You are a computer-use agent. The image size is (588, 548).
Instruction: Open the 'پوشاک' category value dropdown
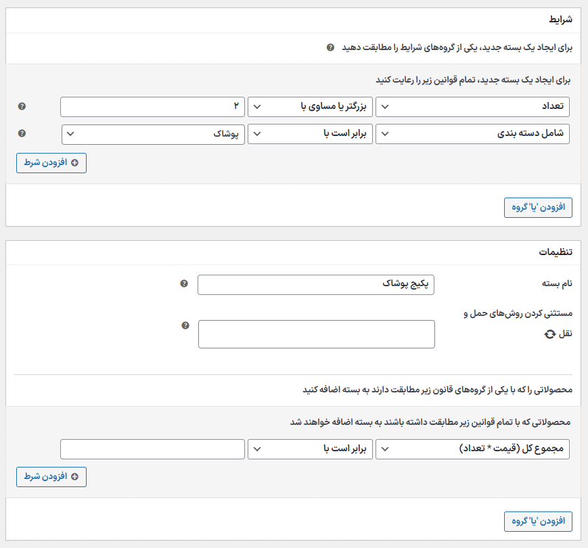pyautogui.click(x=153, y=134)
